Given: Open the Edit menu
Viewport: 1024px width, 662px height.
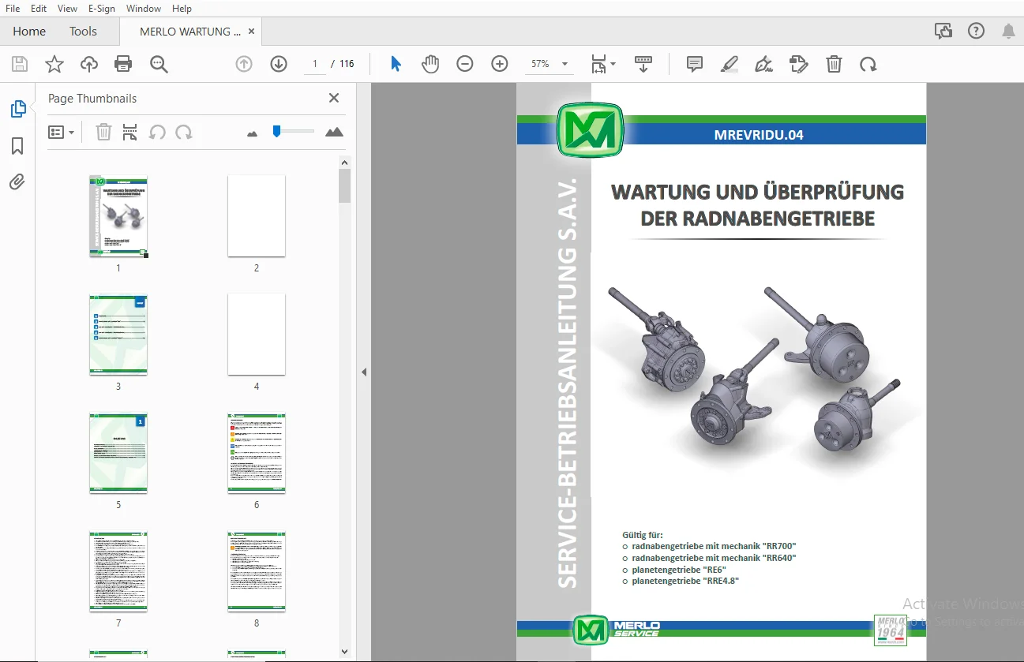Looking at the screenshot, I should click(39, 8).
